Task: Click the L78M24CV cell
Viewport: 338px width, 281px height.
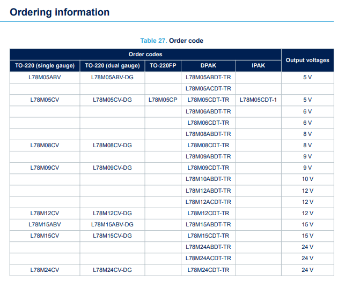Action: pos(45,270)
